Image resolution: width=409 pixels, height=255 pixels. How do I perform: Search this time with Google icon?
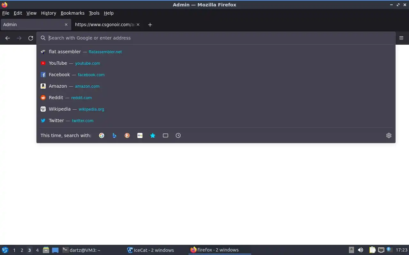coord(102,135)
